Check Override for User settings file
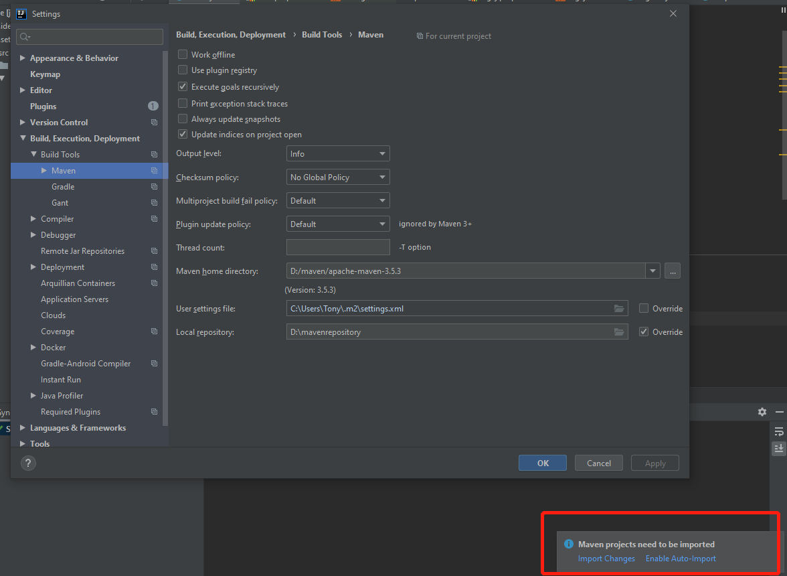 pos(644,308)
